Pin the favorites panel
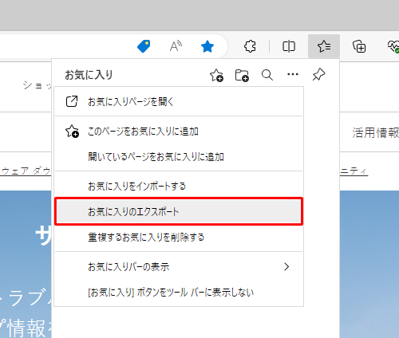 (x=318, y=75)
